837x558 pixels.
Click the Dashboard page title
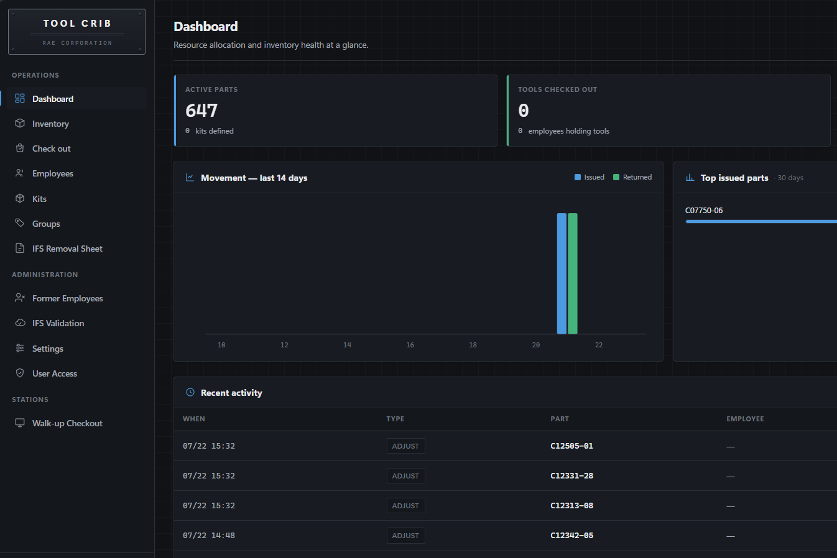[x=206, y=27]
